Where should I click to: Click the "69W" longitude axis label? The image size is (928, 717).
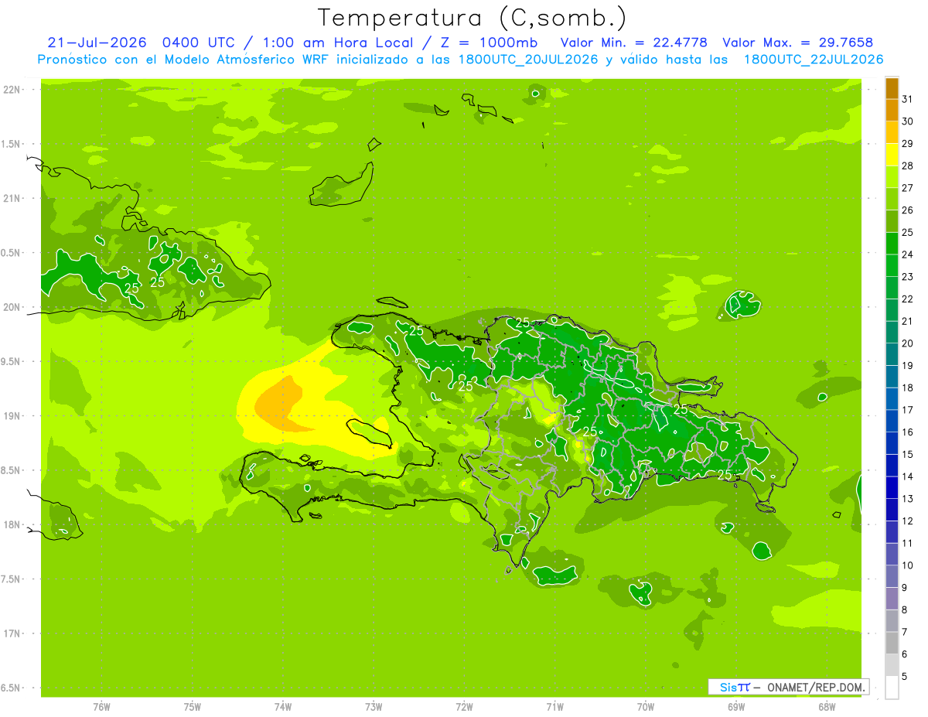[736, 706]
